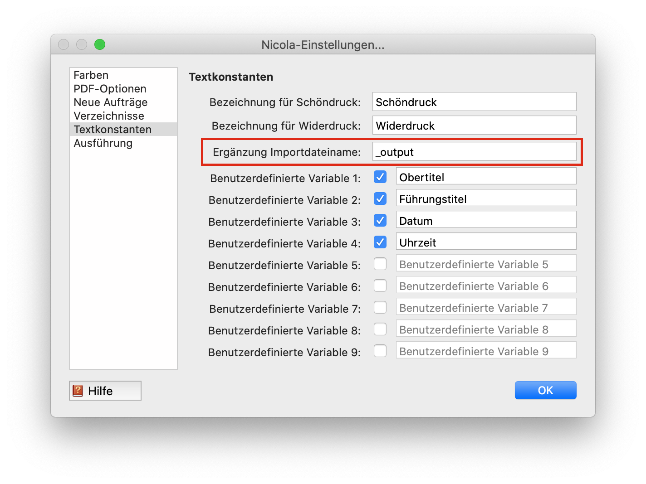646x484 pixels.
Task: Click the disabled Variable 5 text field
Action: point(486,263)
